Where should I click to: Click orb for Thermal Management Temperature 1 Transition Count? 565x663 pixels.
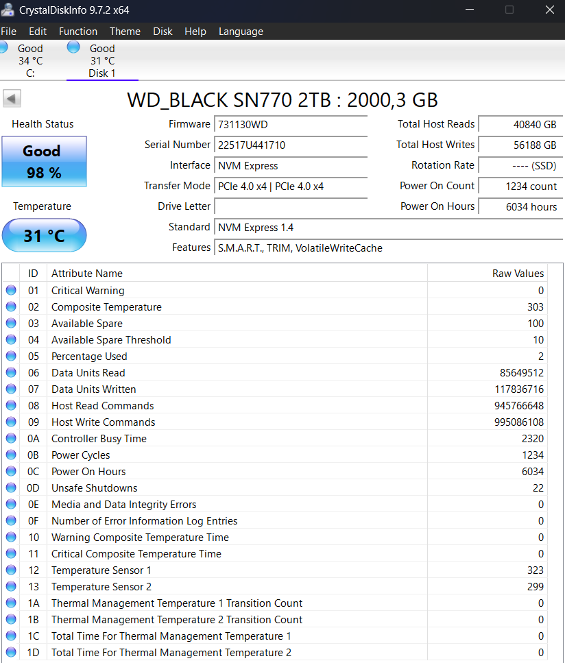pos(11,603)
